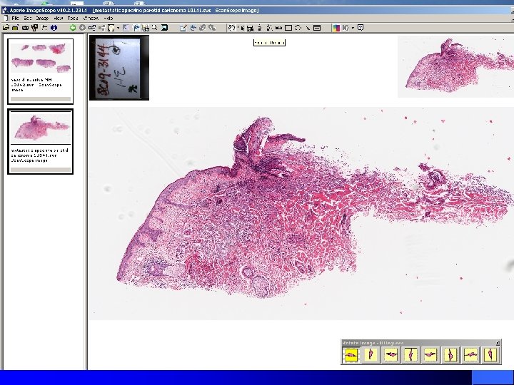The height and width of the screenshot is (385, 514).
Task: Click the pointer-arrow icon in the annotation toolbar
Action: [x=241, y=28]
